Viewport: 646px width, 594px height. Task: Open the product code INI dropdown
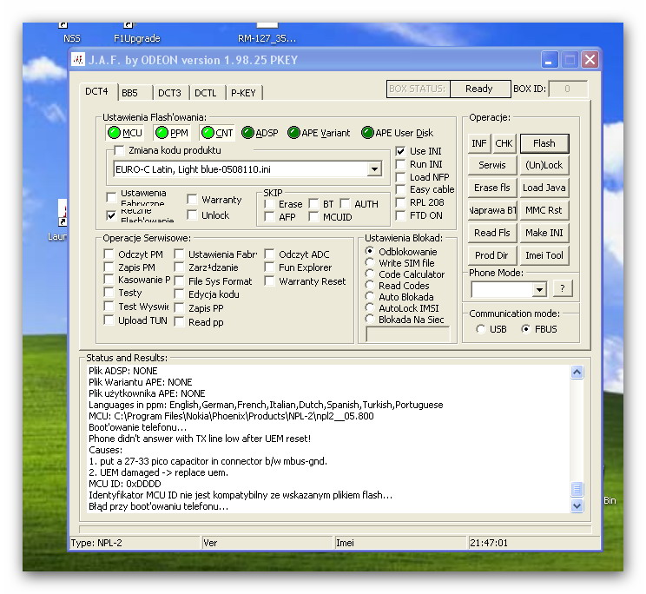pos(374,169)
